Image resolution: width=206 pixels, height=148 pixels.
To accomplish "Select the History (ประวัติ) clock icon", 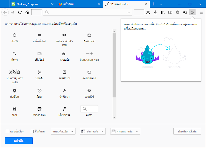I will (x=14, y=35).
